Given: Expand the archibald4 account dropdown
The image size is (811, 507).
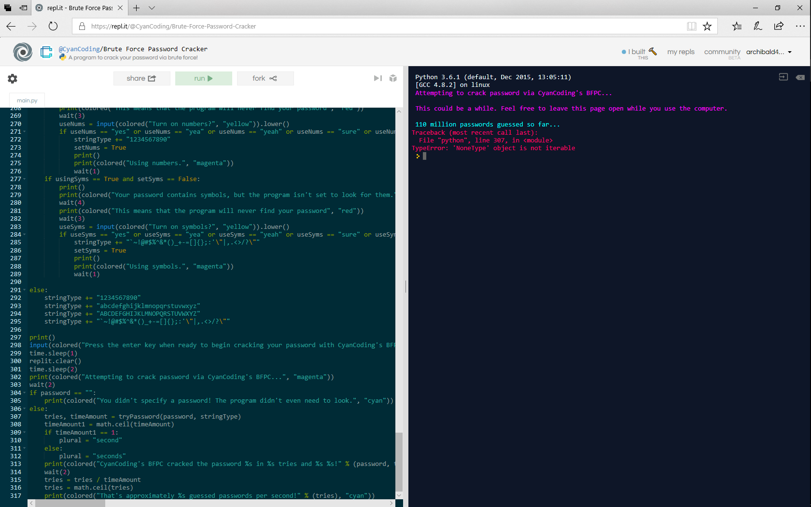Looking at the screenshot, I should click(x=769, y=52).
